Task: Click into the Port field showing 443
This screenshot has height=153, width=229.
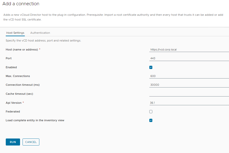Action: pyautogui.click(x=189, y=58)
